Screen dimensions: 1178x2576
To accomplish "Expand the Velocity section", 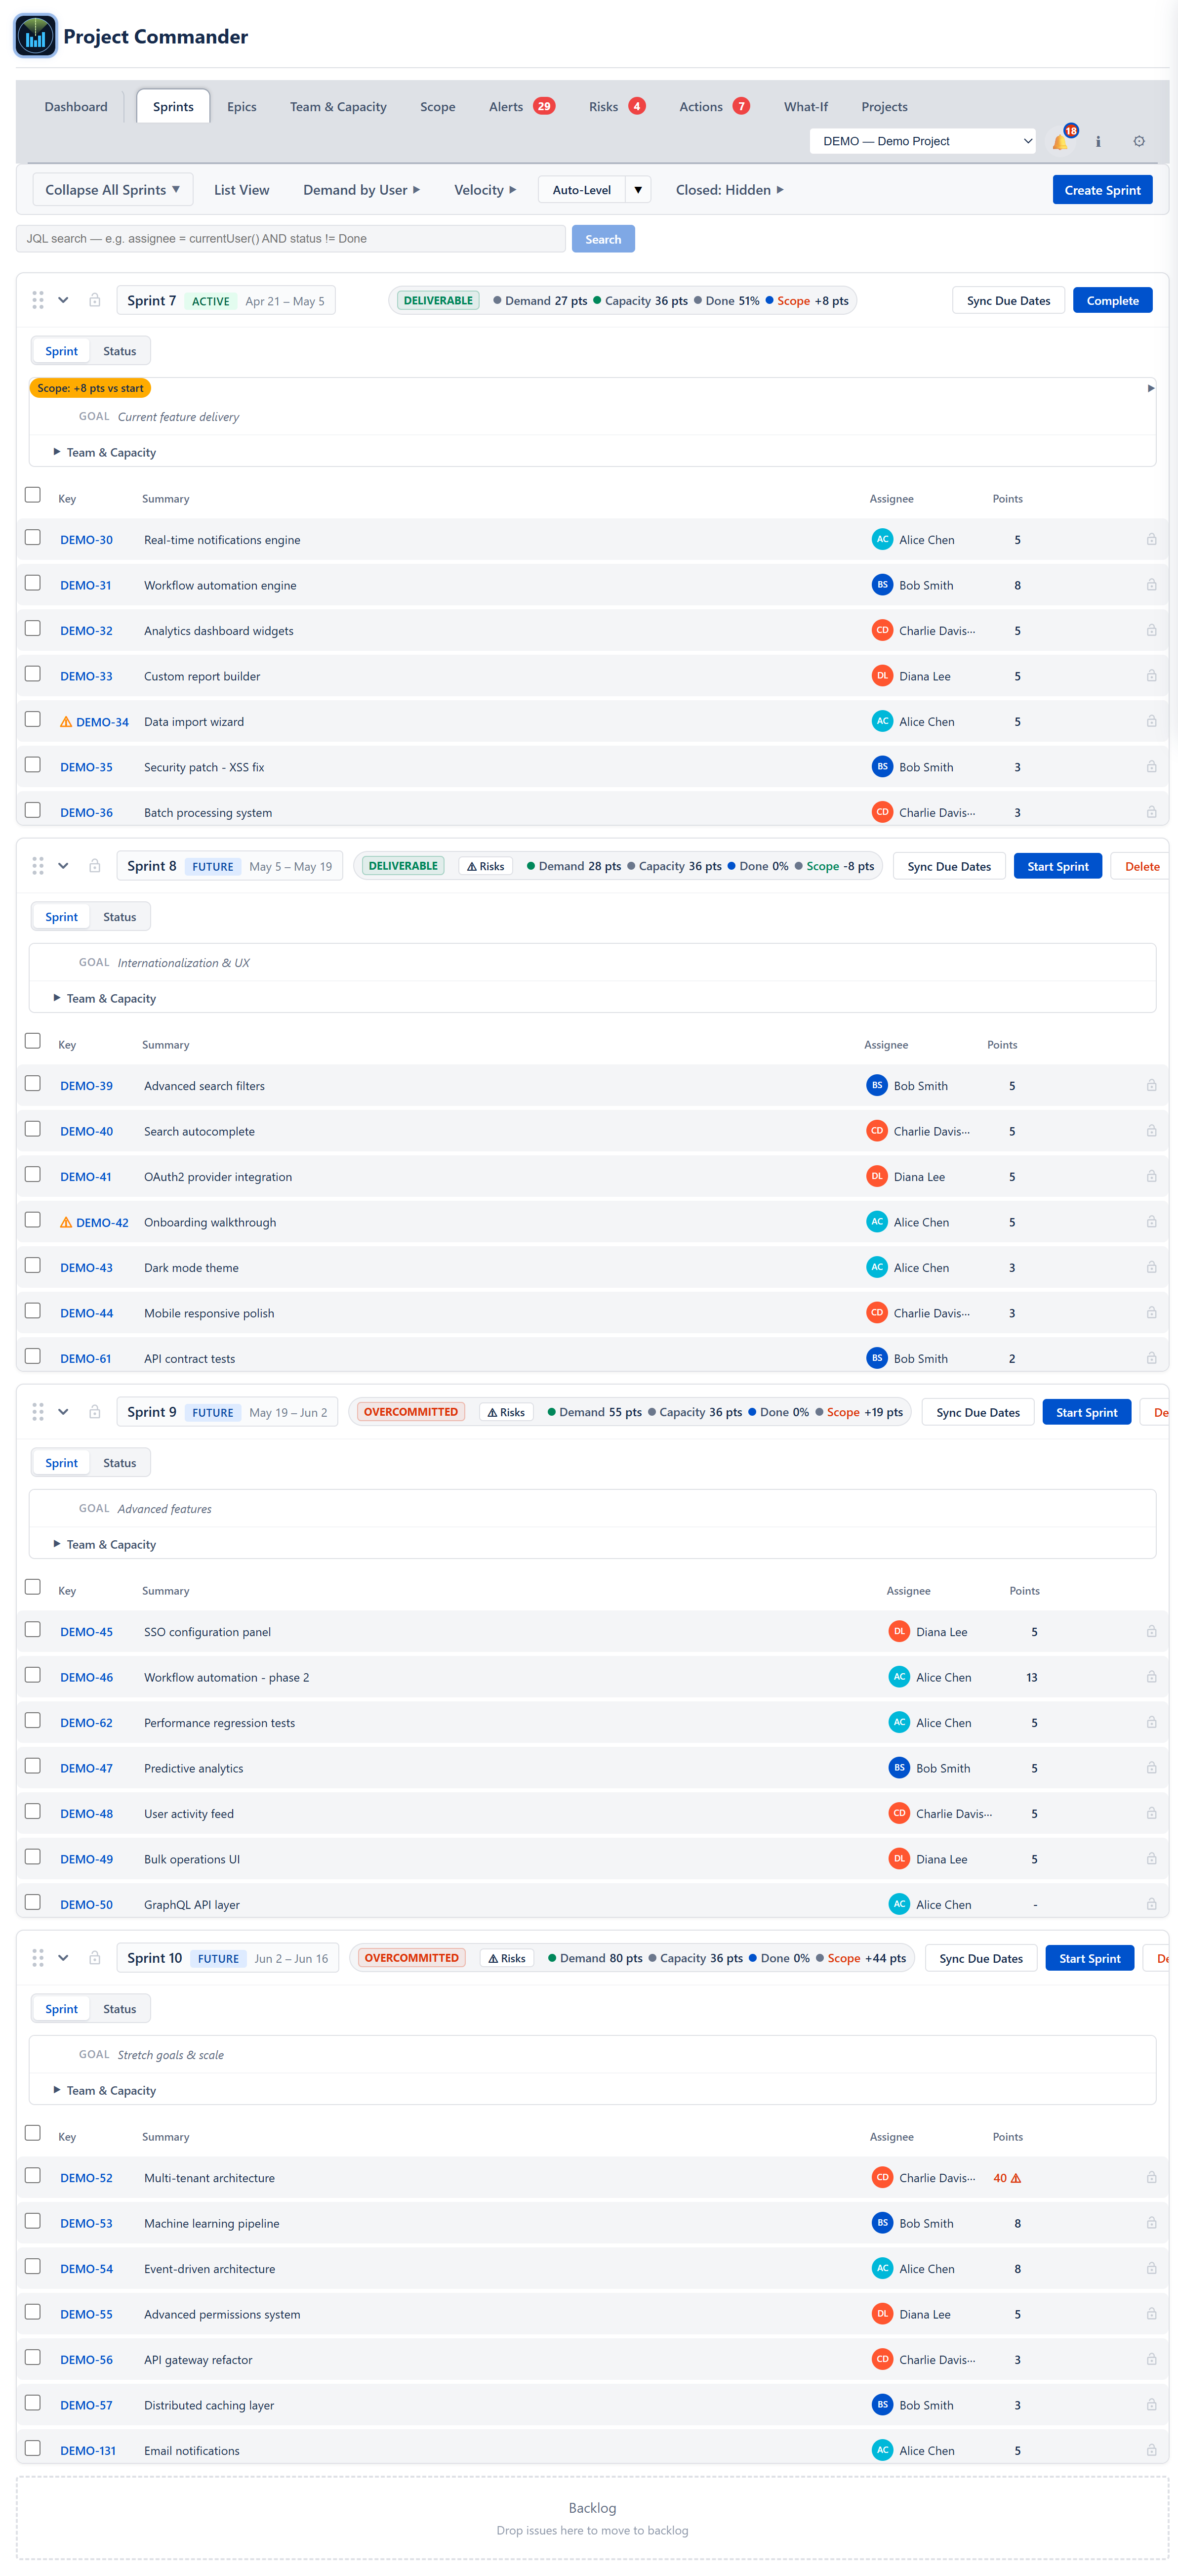I will (485, 190).
